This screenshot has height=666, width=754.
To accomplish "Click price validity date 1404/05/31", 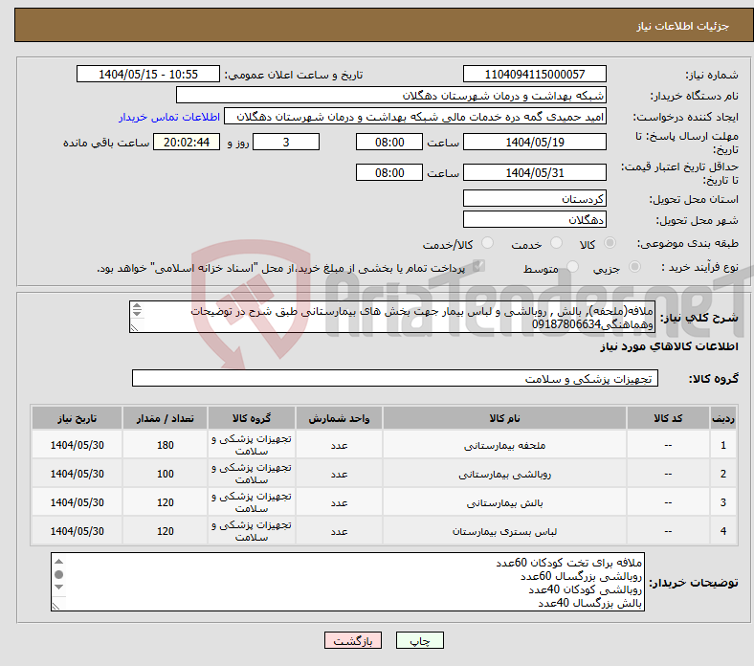I will pos(534,172).
